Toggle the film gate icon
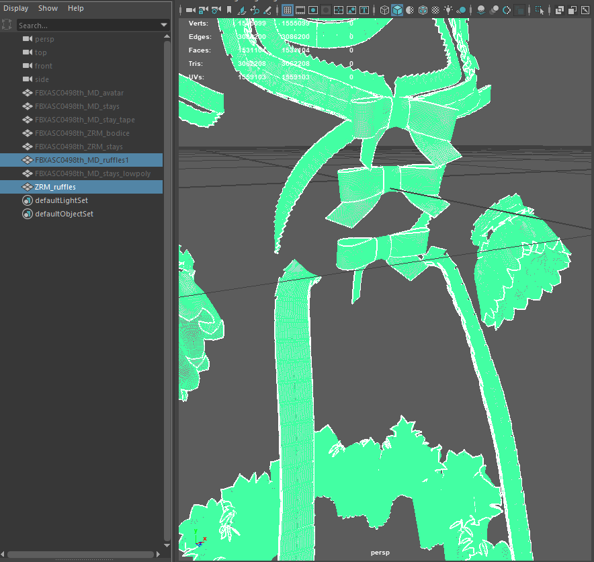This screenshot has height=562, width=594. [x=300, y=10]
